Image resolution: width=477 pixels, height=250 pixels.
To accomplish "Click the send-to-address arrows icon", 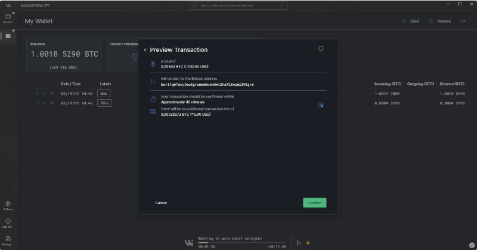I will tap(153, 82).
